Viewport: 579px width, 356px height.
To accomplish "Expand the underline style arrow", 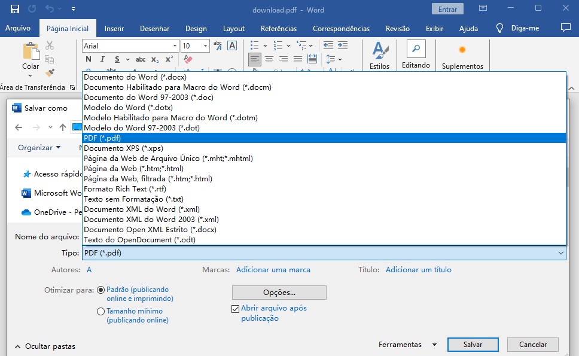I will [x=127, y=59].
